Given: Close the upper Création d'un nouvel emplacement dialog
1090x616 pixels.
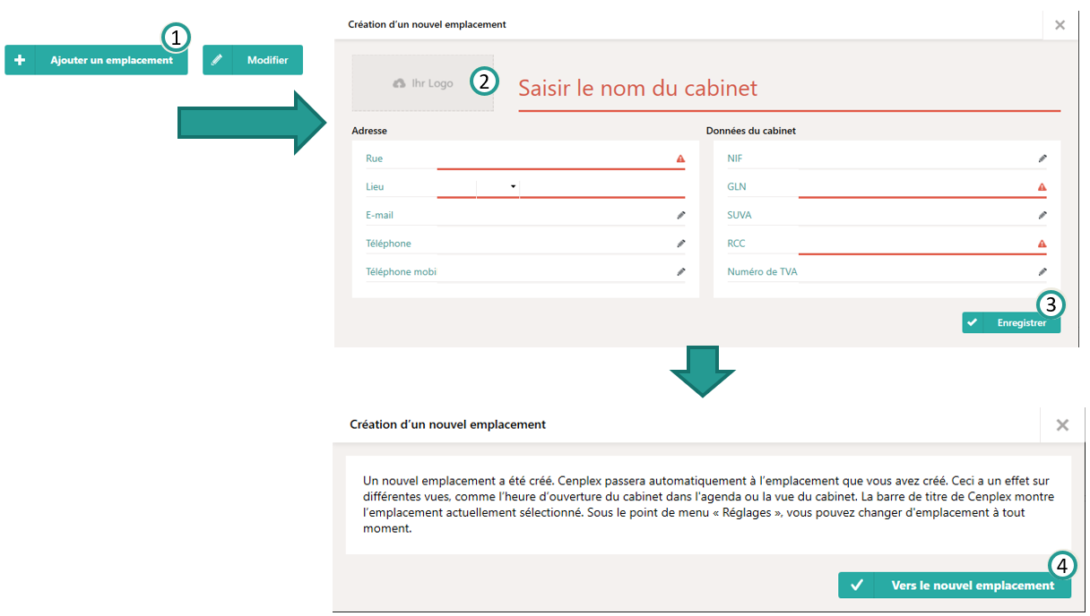Looking at the screenshot, I should [1060, 25].
